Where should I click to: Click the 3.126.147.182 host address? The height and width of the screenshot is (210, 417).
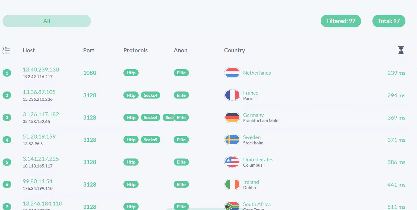coord(41,114)
